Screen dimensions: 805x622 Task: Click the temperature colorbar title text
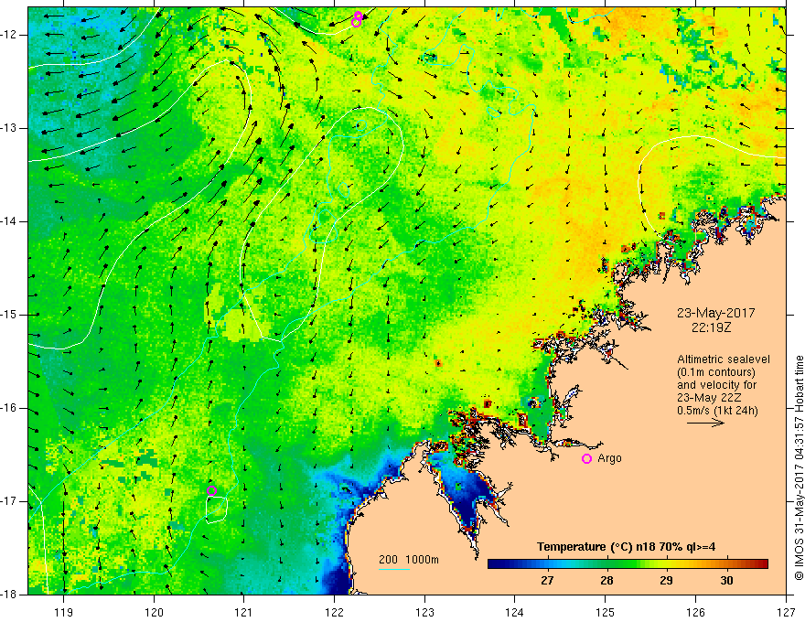pos(627,547)
